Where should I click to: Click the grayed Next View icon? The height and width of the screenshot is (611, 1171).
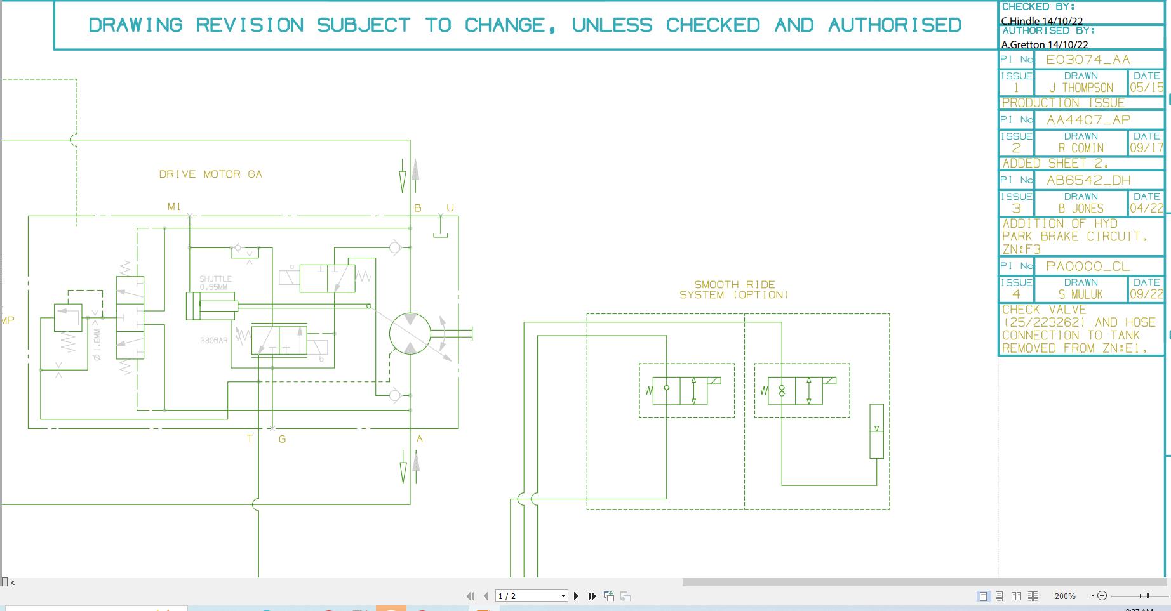point(625,596)
